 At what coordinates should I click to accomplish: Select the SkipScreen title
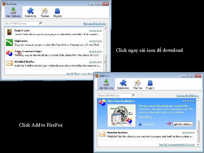tap(21, 41)
